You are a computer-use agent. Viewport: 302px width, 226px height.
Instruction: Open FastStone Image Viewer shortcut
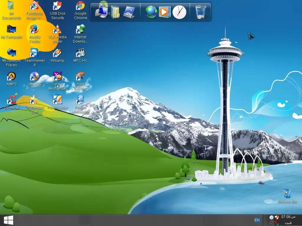(34, 10)
